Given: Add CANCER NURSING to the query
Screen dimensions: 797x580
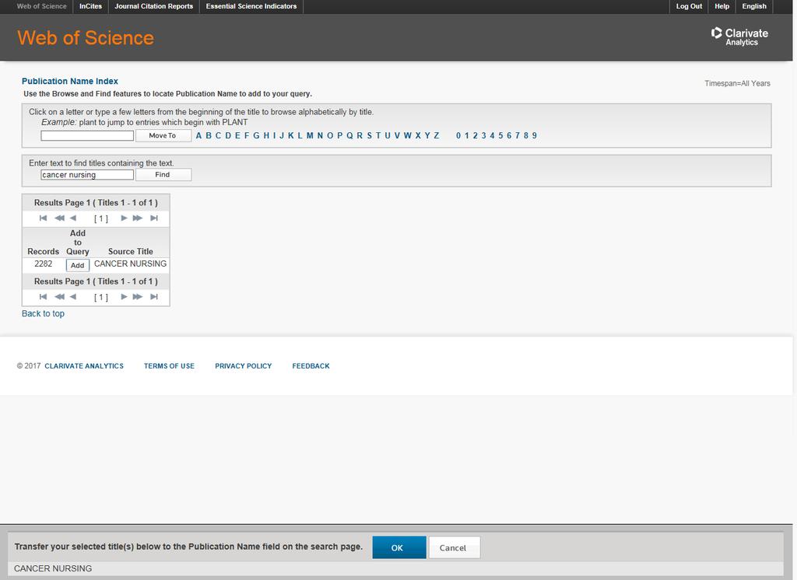Looking at the screenshot, I should [x=77, y=265].
